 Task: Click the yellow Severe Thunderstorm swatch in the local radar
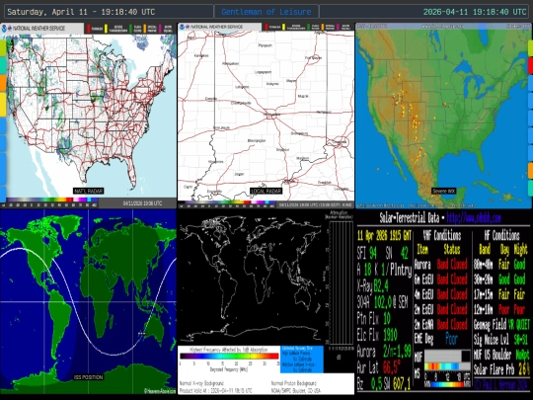coord(284,27)
